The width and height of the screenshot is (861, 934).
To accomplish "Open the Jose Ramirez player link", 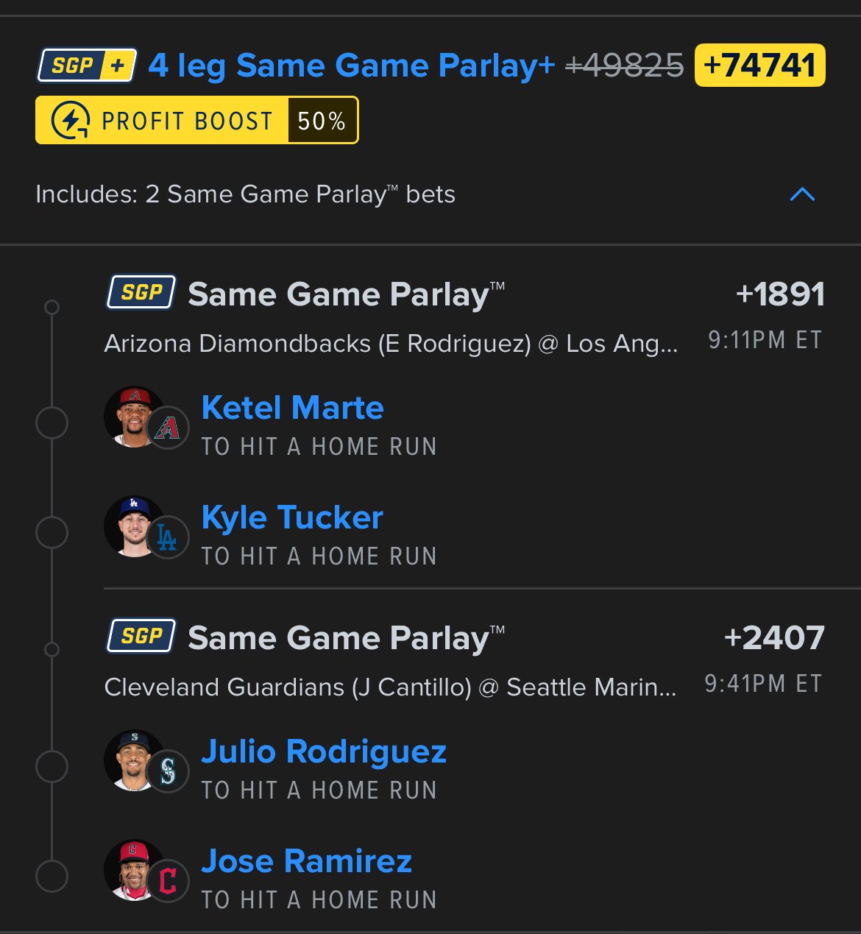I will click(x=306, y=861).
